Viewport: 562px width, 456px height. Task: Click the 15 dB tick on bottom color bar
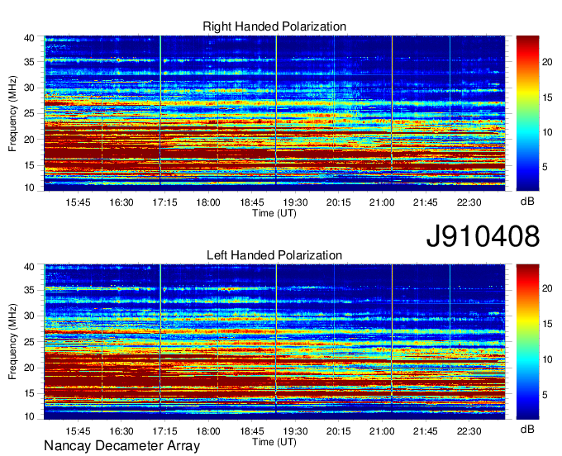tap(547, 324)
